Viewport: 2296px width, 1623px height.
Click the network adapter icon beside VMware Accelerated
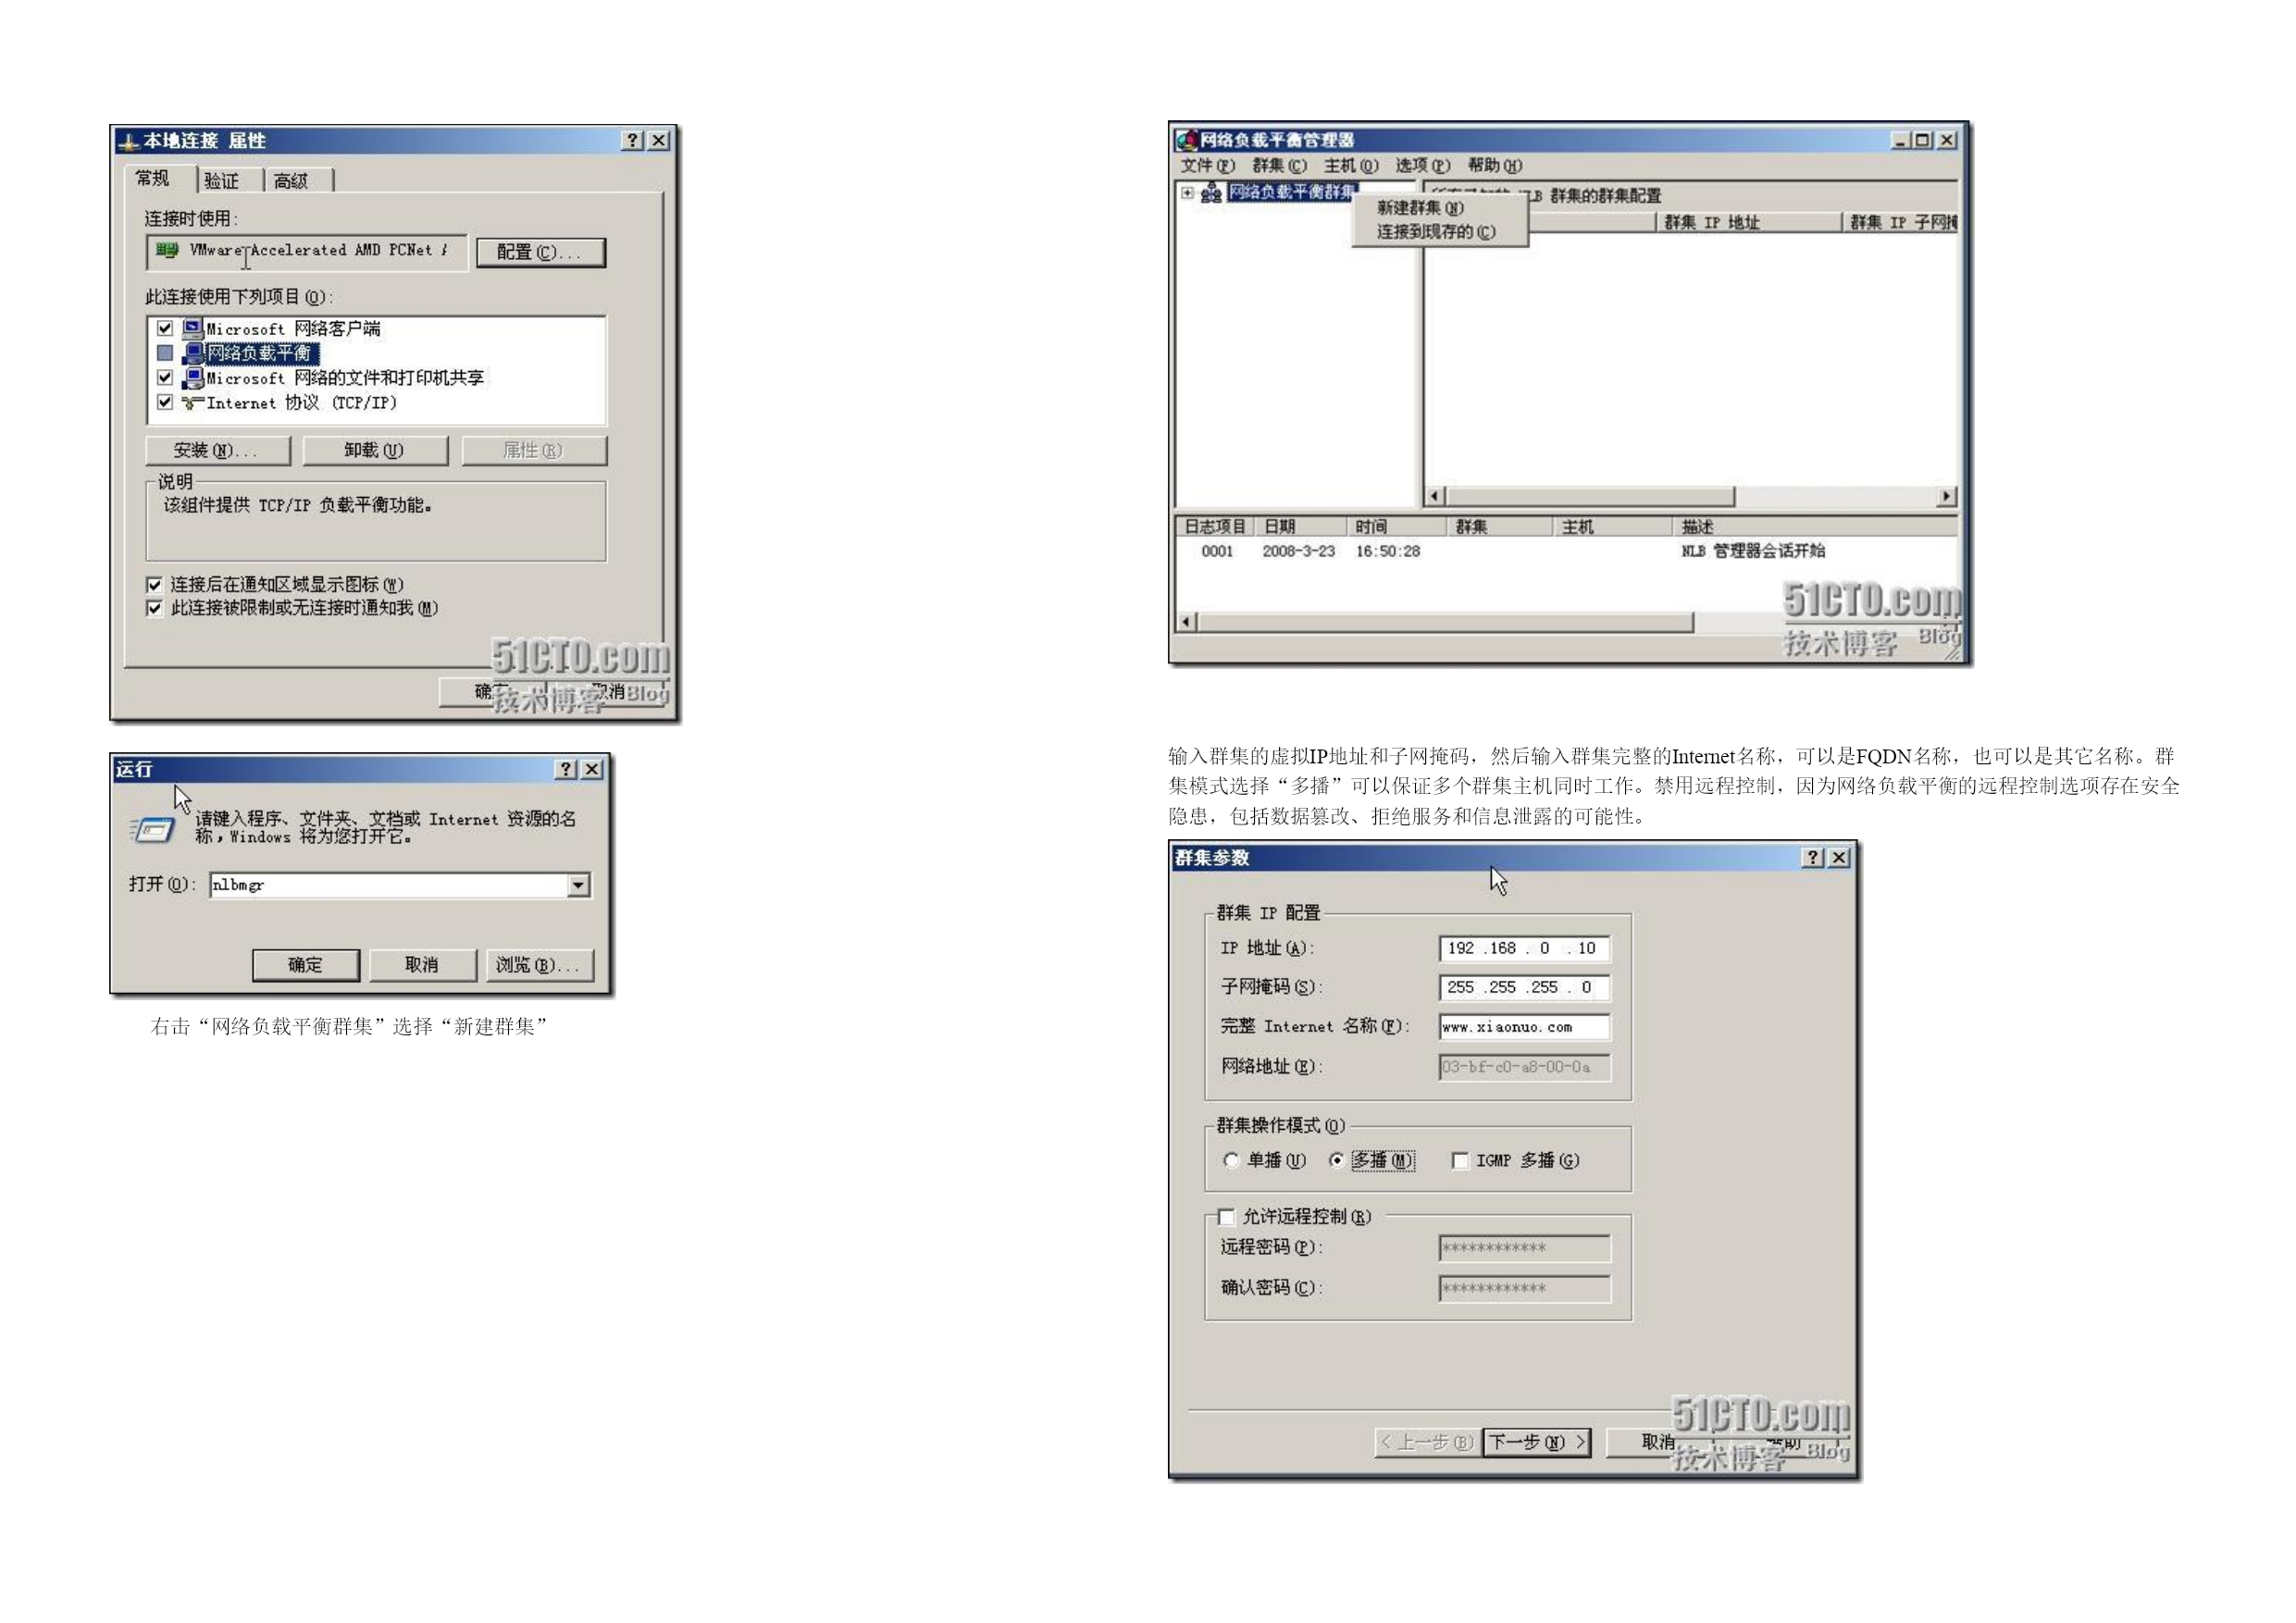click(167, 250)
